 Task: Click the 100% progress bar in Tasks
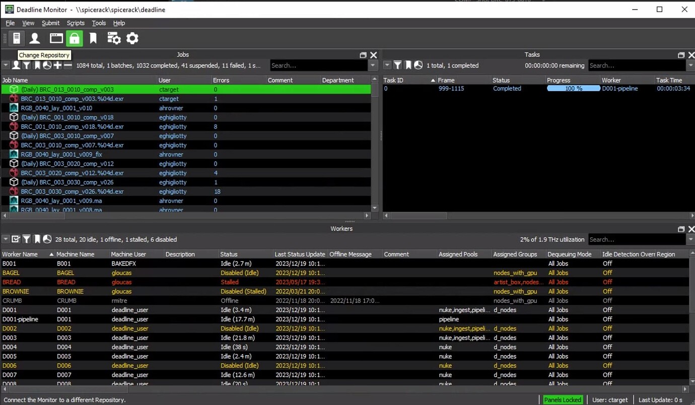click(573, 89)
